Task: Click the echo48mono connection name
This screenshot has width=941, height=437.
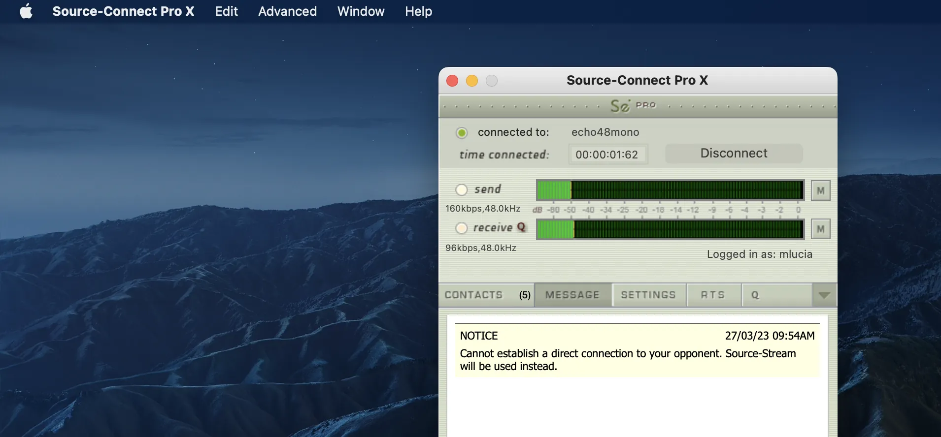Action: tap(605, 132)
